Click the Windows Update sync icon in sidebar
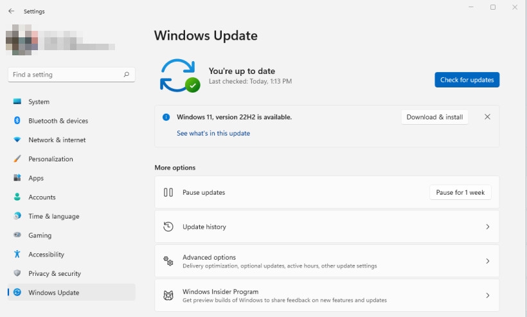Screen dimensions: 527x317 17,292
